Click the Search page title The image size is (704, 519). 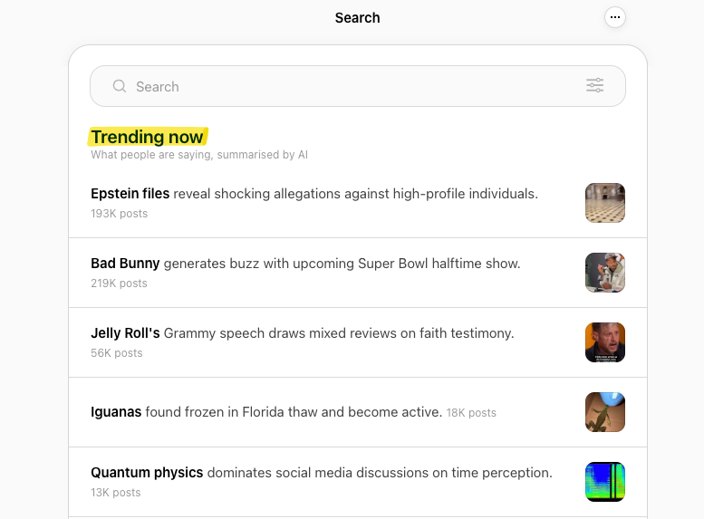(x=357, y=18)
